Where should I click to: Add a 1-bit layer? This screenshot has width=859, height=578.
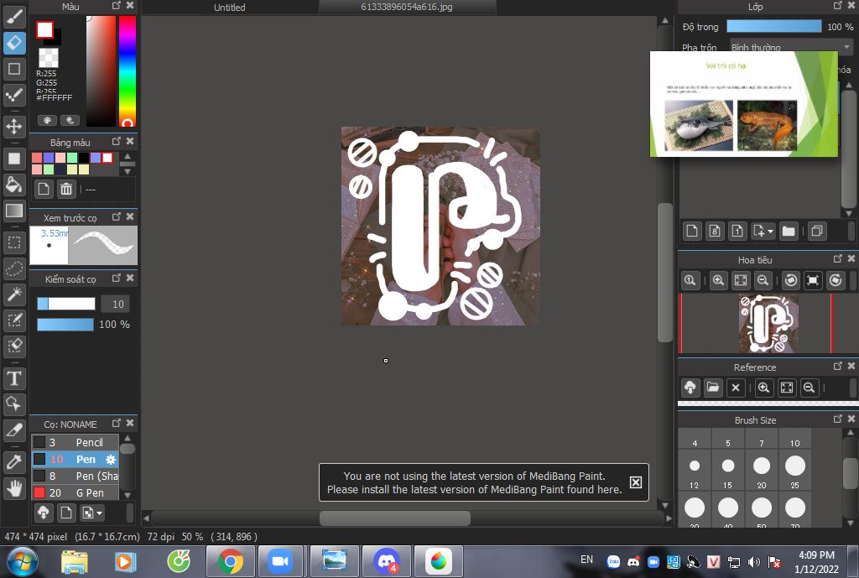[737, 232]
